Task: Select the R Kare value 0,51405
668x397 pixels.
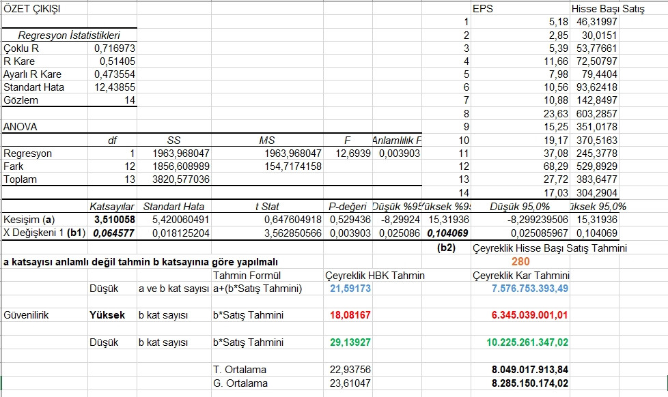Action: tap(117, 61)
